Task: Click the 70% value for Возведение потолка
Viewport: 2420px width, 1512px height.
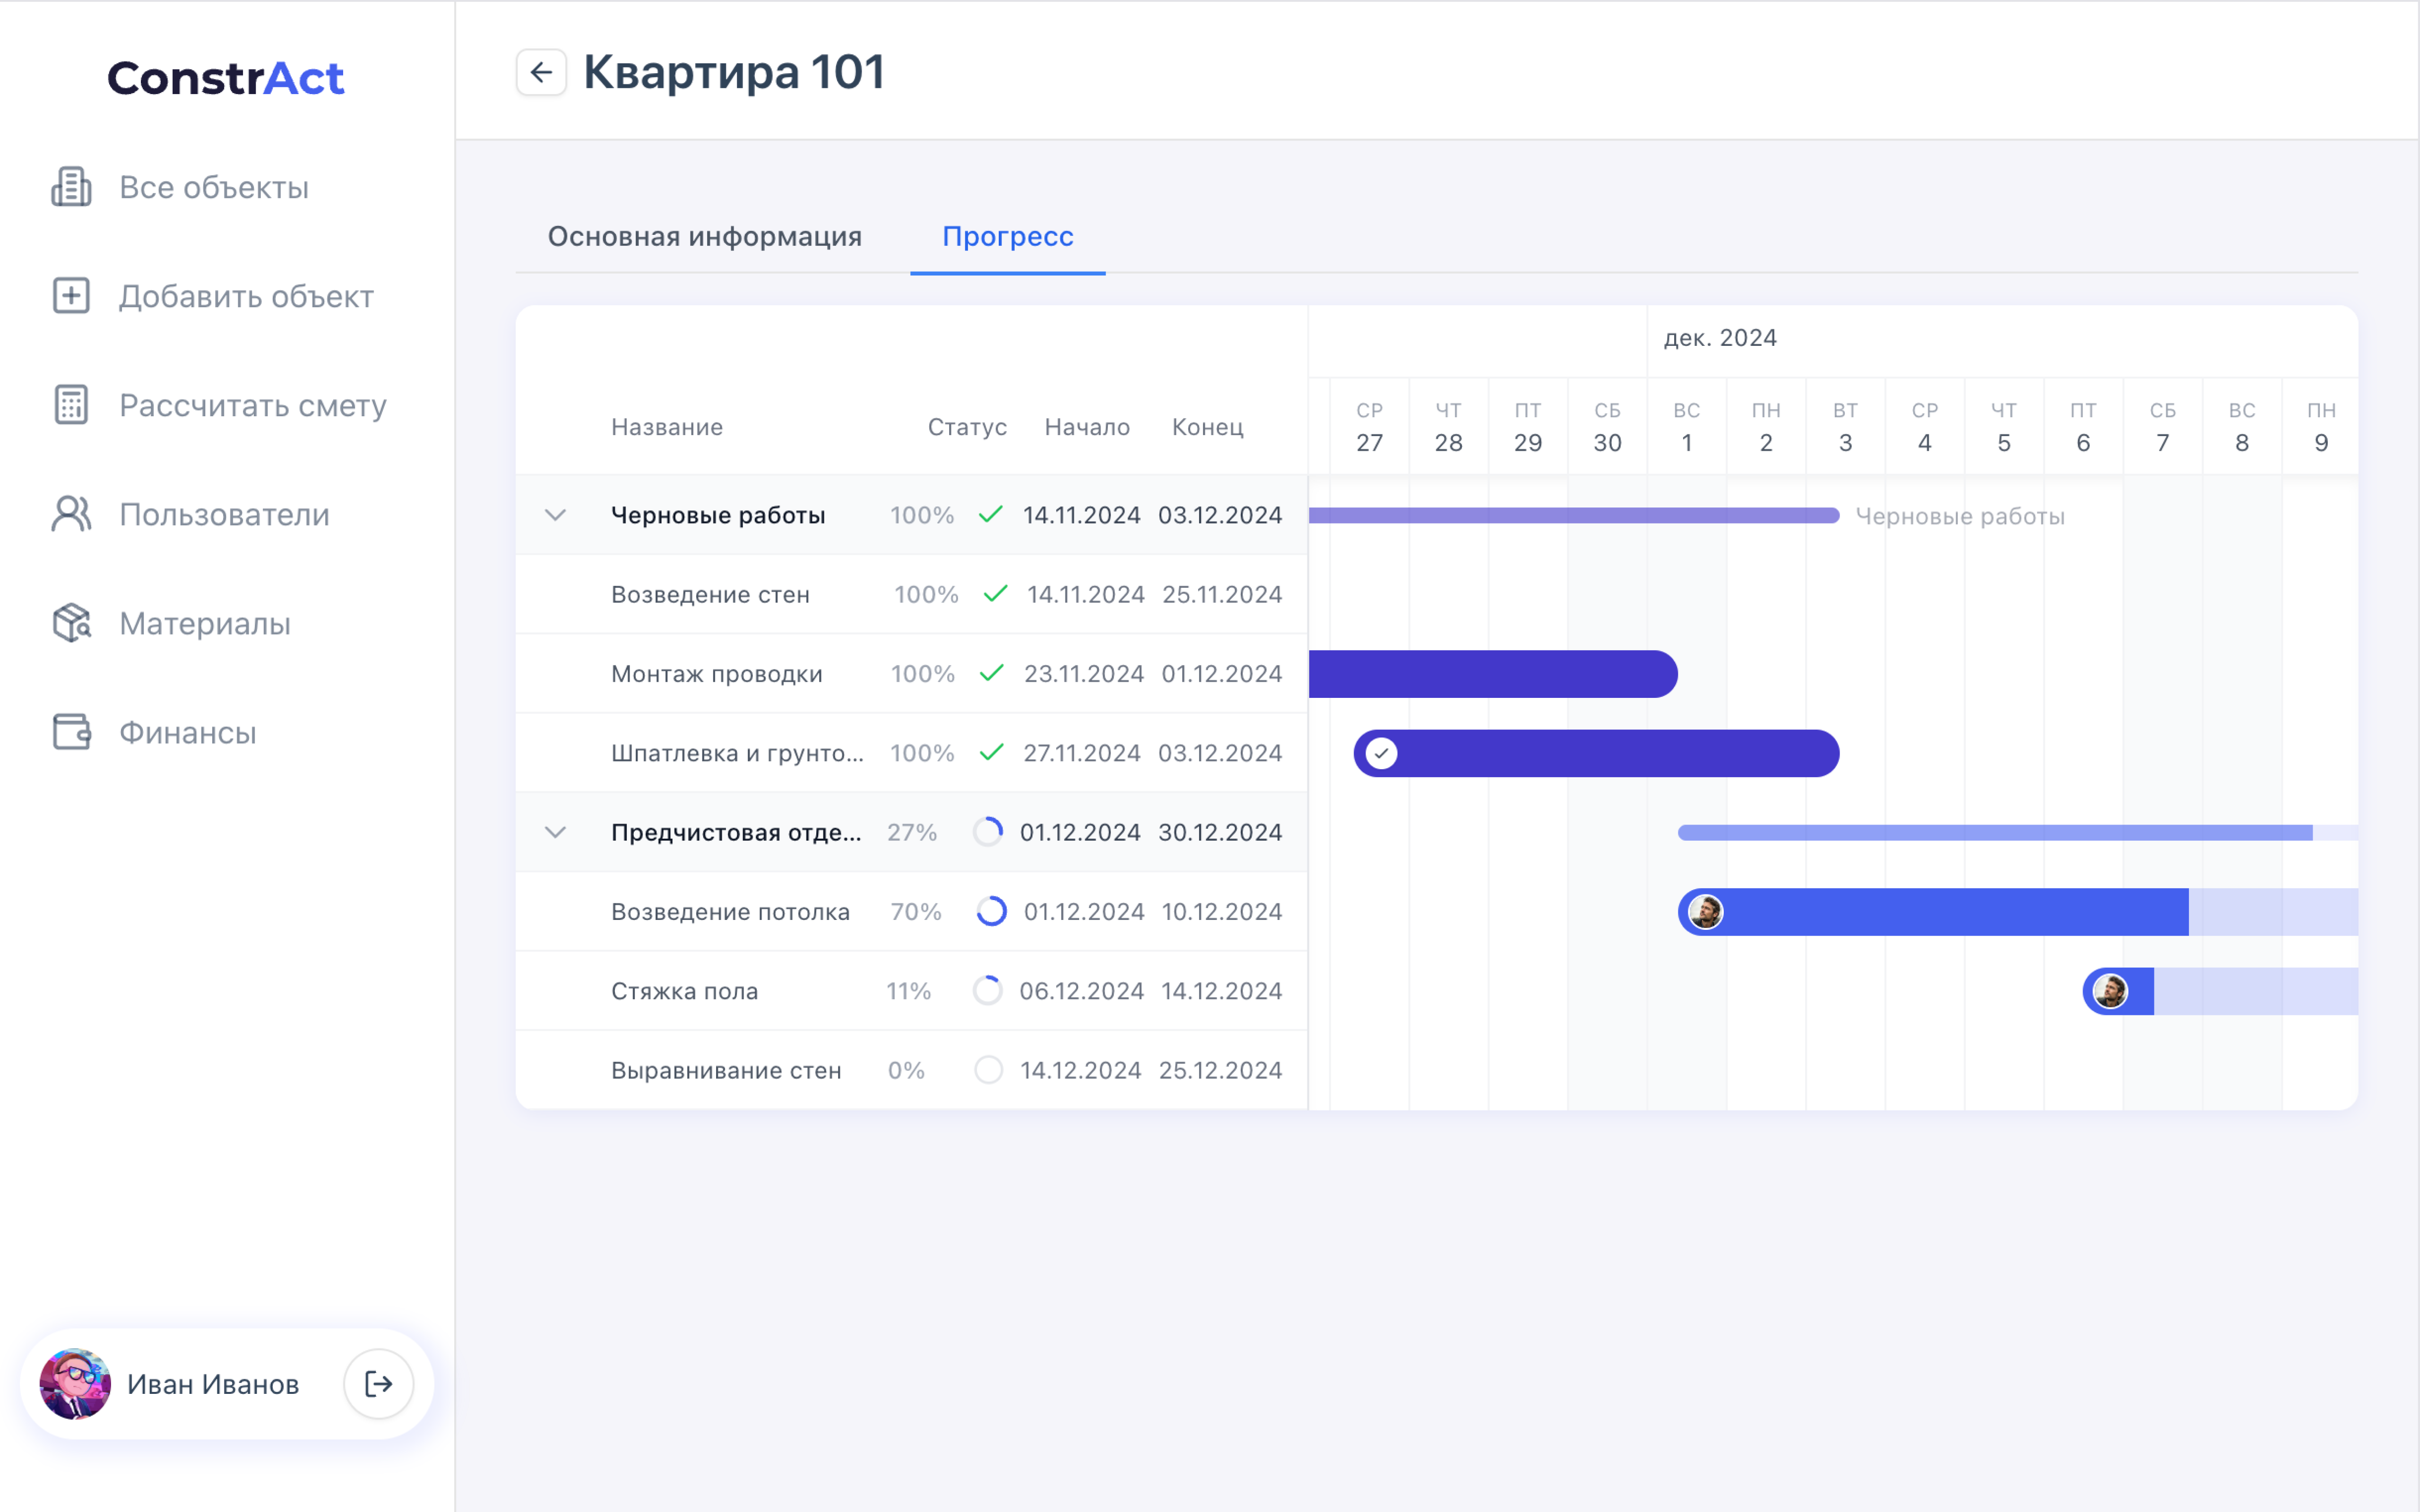Action: (916, 911)
